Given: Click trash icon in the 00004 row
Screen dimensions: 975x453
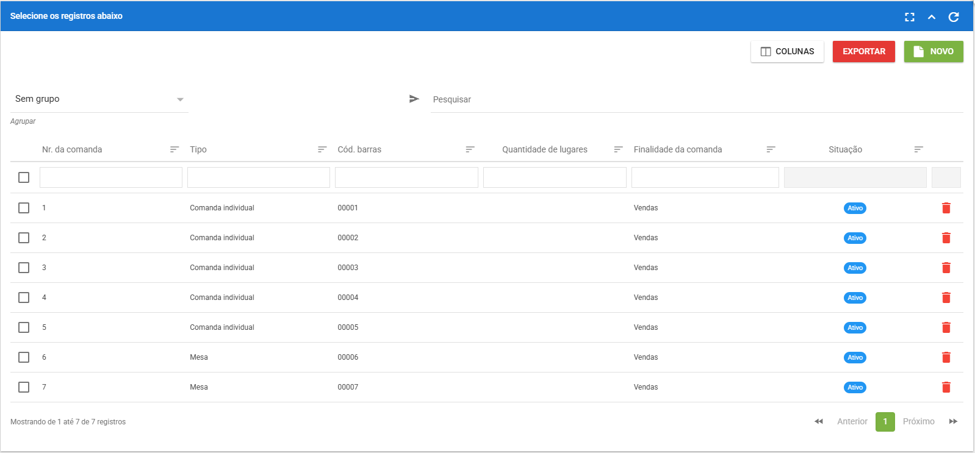Looking at the screenshot, I should click(x=946, y=298).
